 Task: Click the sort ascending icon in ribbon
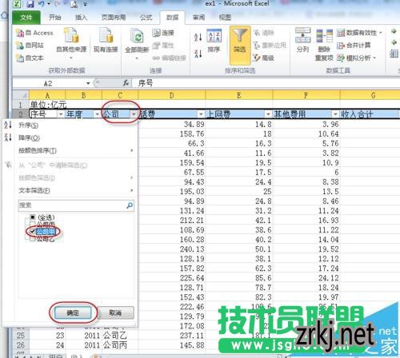click(x=198, y=38)
